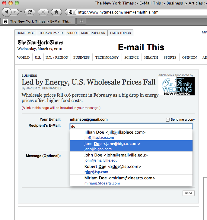207x220 pixels.
Task: Switch to the MOST POPULAR tab
Action: [x=93, y=33]
